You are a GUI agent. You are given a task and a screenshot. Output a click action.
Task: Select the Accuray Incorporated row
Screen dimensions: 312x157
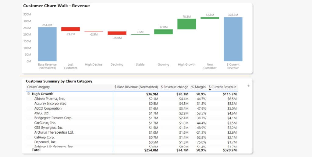[132, 104]
